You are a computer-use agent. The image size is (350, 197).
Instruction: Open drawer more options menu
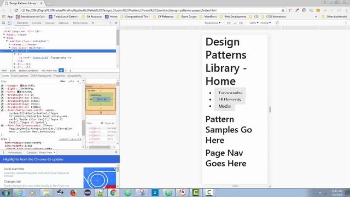point(3,152)
